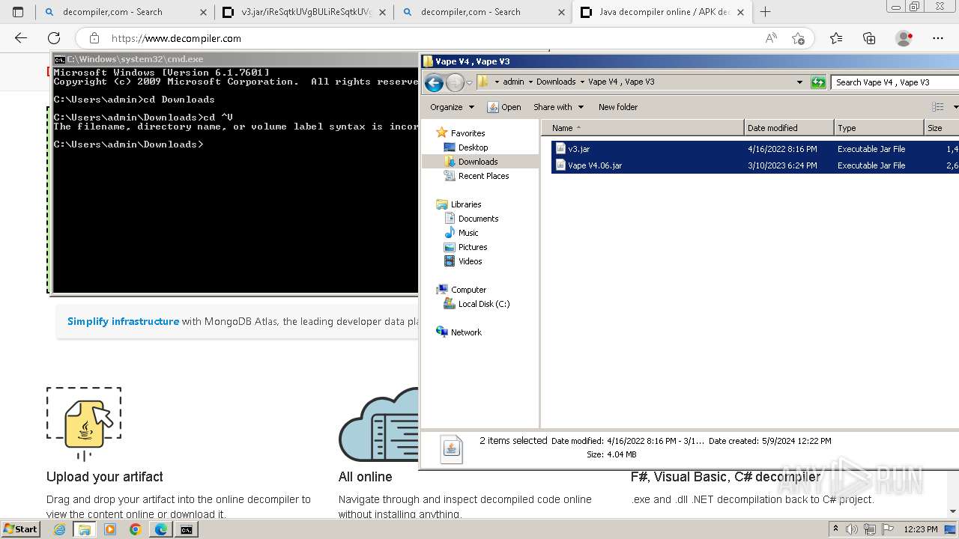959x539 pixels.
Task: Open the Explorer recent pages dropdown arrow
Action: pos(469,82)
